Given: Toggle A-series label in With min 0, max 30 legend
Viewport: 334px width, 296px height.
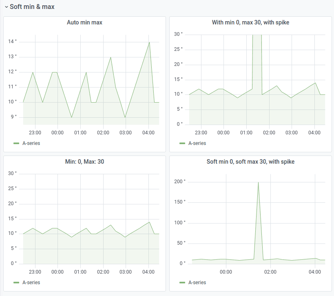Looking at the screenshot, I should tap(197, 143).
